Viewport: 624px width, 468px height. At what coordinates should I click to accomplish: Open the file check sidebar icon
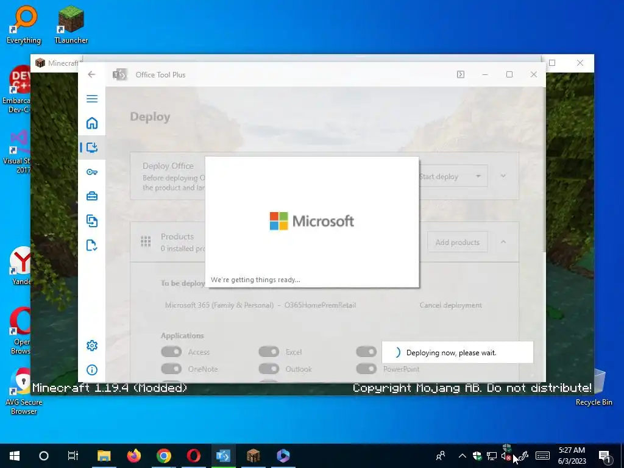tap(92, 245)
